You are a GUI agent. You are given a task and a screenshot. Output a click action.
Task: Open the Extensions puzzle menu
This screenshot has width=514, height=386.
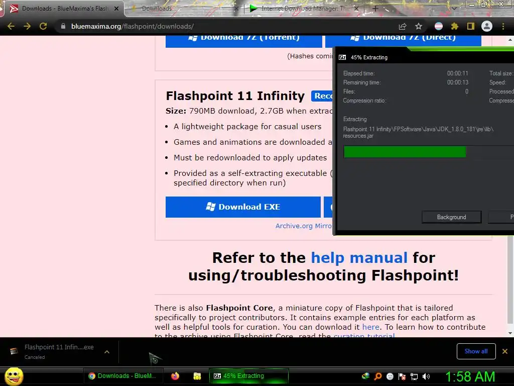(454, 26)
